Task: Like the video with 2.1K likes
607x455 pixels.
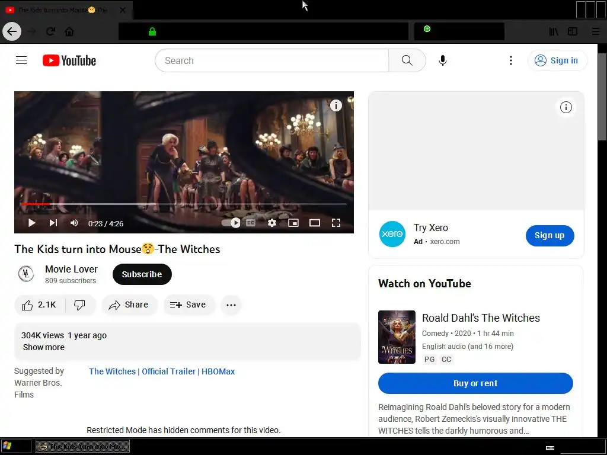Action: [x=40, y=305]
